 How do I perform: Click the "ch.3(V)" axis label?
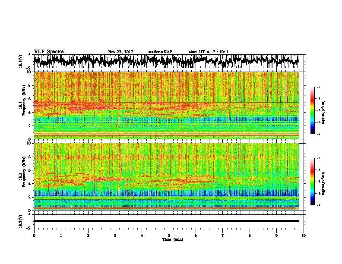coord(21,221)
